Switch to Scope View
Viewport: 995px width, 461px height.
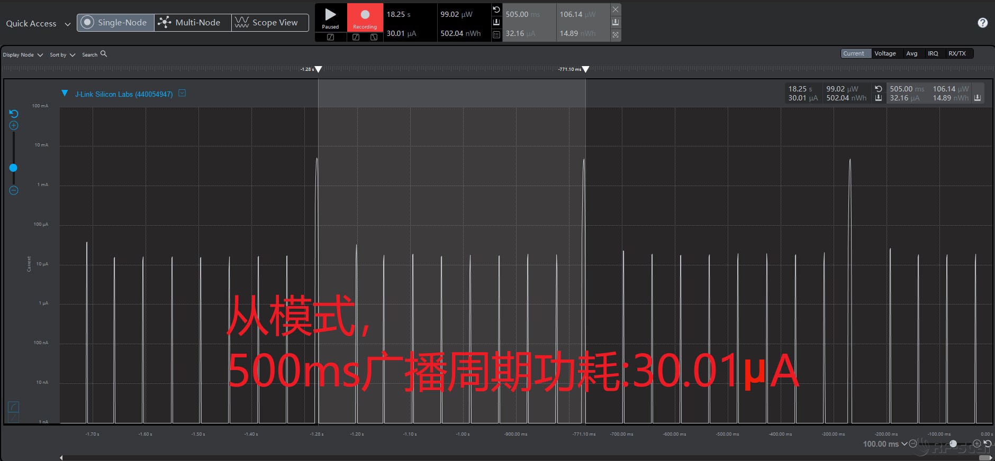(x=270, y=22)
